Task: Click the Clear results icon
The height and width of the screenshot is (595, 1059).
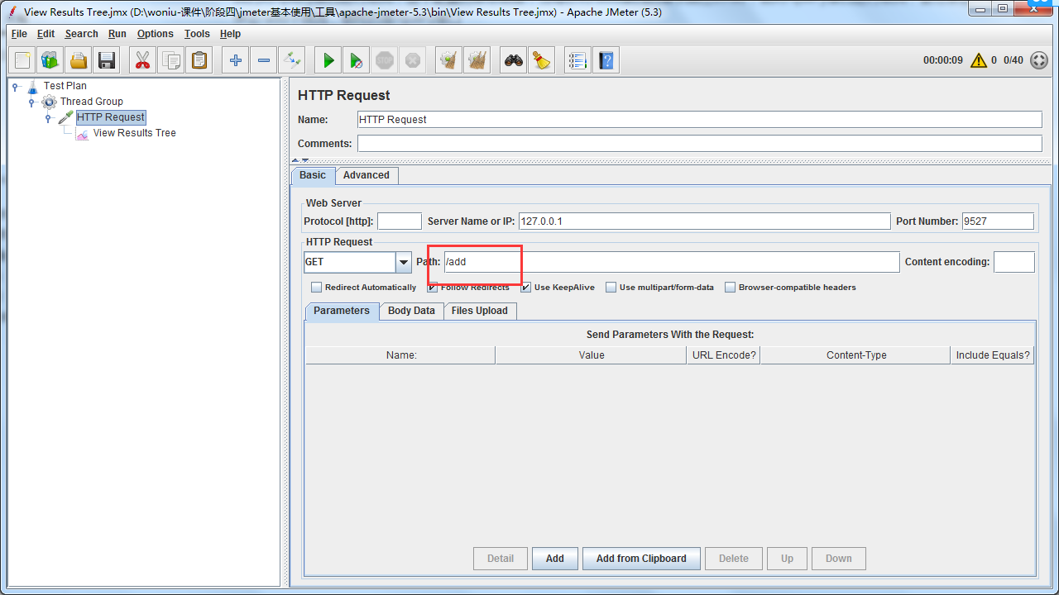Action: tap(449, 60)
